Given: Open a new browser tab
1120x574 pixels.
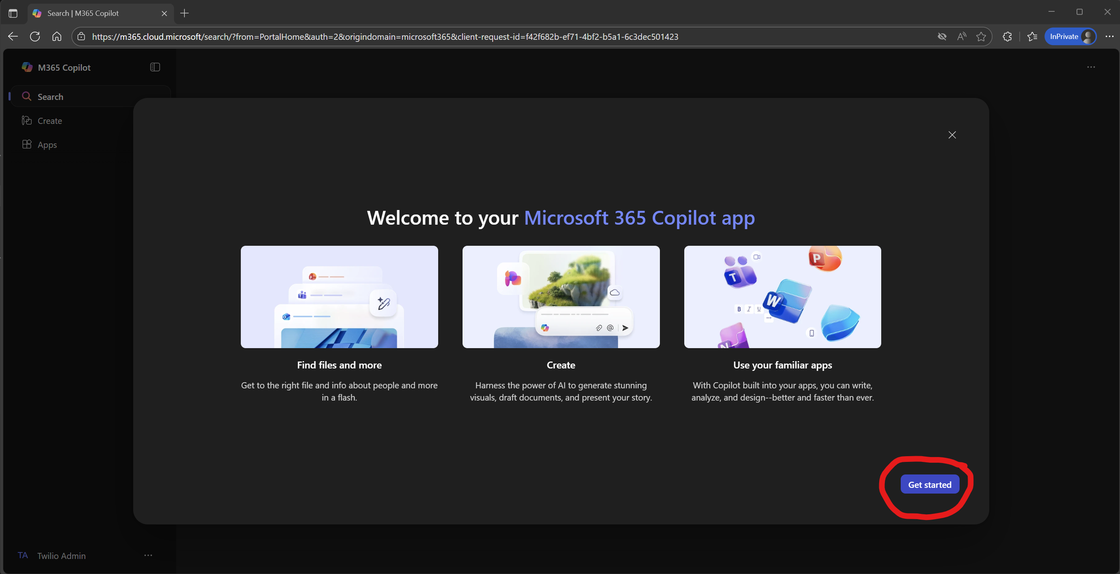Looking at the screenshot, I should [x=184, y=13].
